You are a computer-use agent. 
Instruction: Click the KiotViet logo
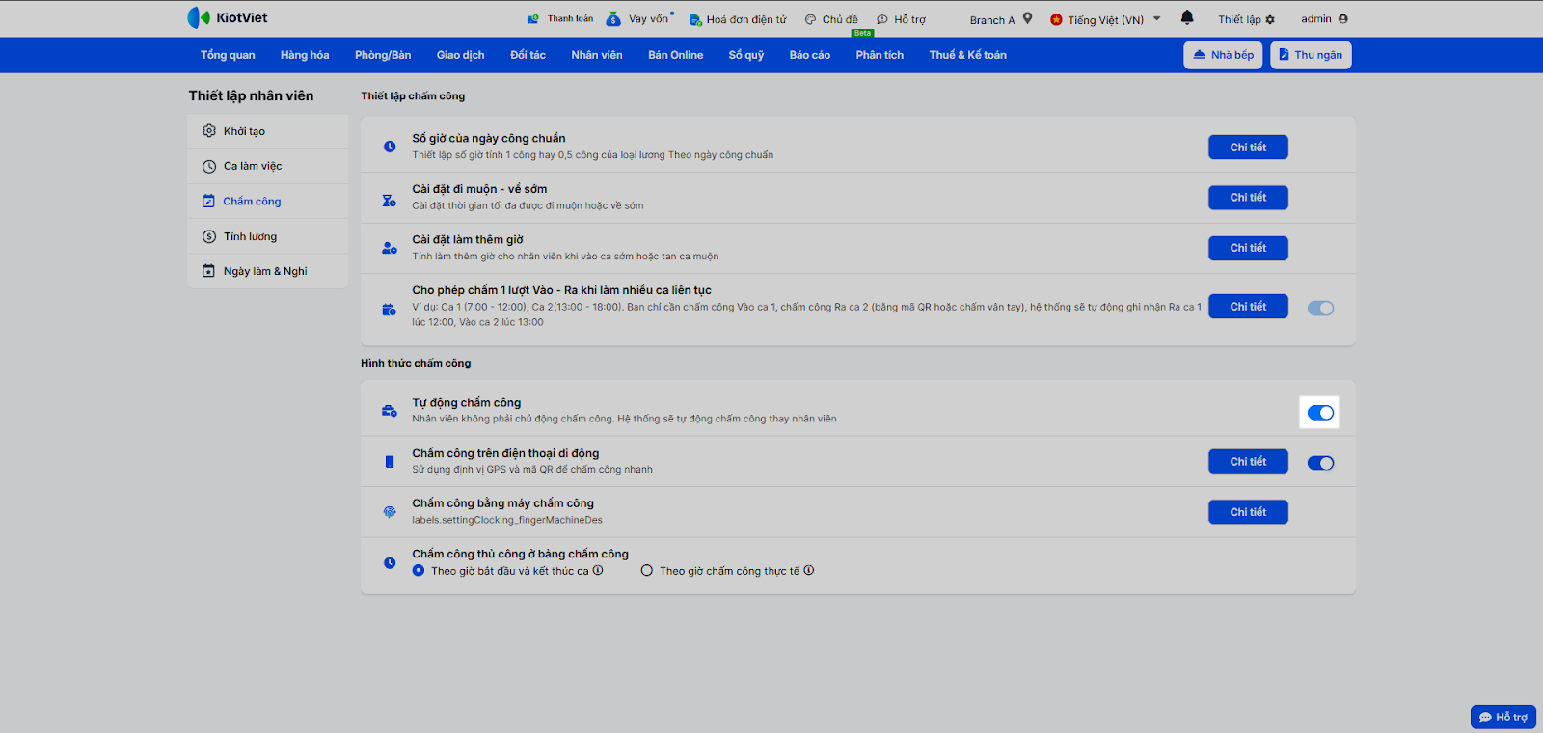pyautogui.click(x=228, y=17)
